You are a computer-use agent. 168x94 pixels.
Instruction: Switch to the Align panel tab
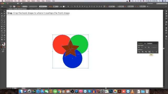pos(145,43)
